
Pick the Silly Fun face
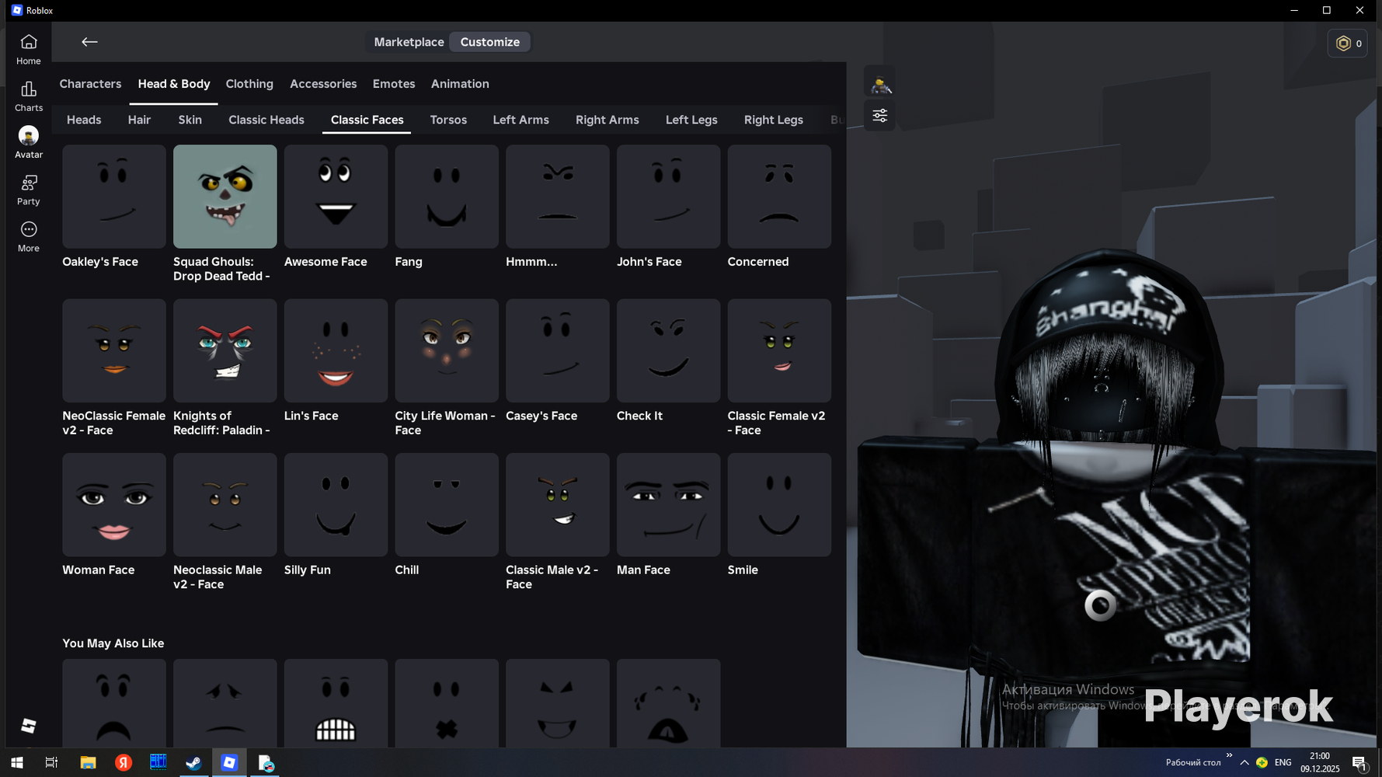[x=336, y=505]
